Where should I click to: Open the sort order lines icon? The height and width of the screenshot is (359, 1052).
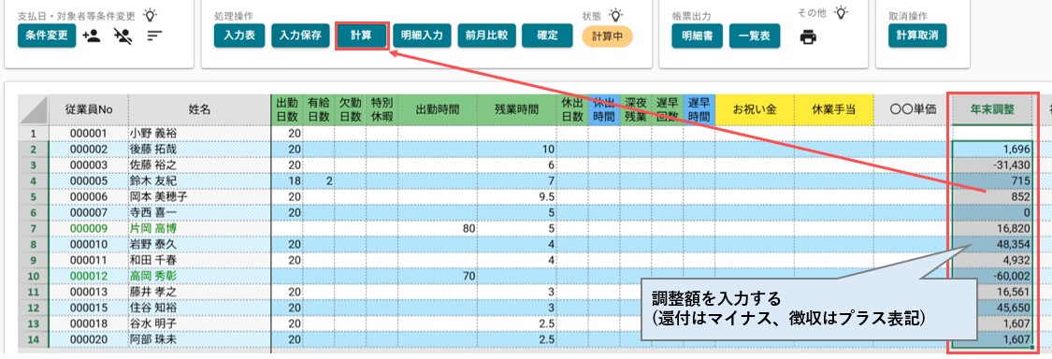tap(155, 36)
